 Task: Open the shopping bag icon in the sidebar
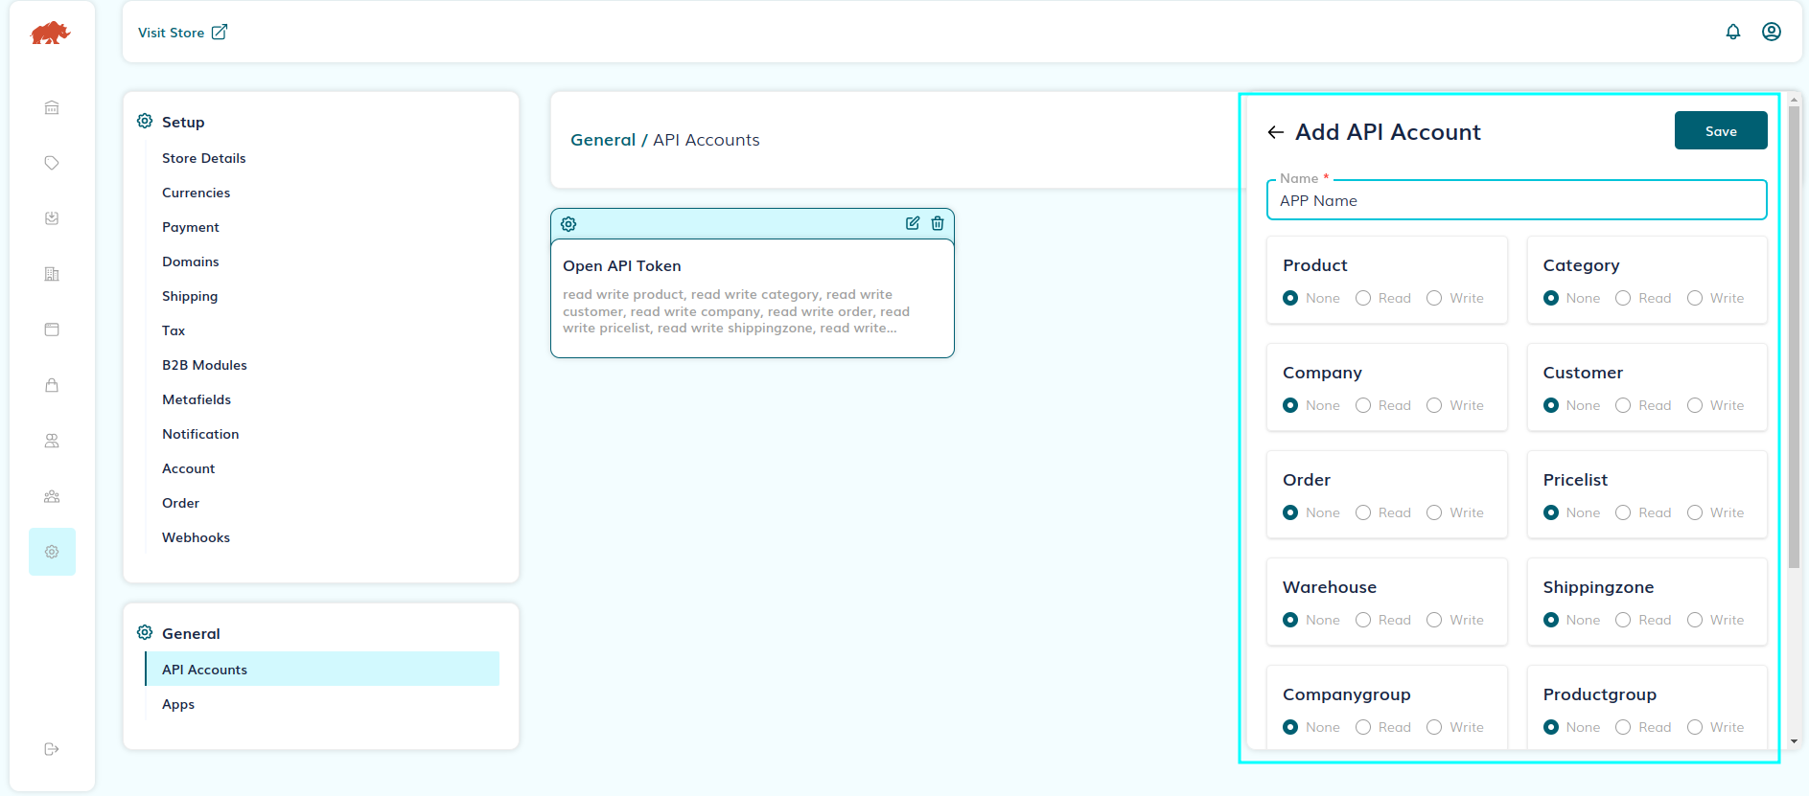(52, 385)
